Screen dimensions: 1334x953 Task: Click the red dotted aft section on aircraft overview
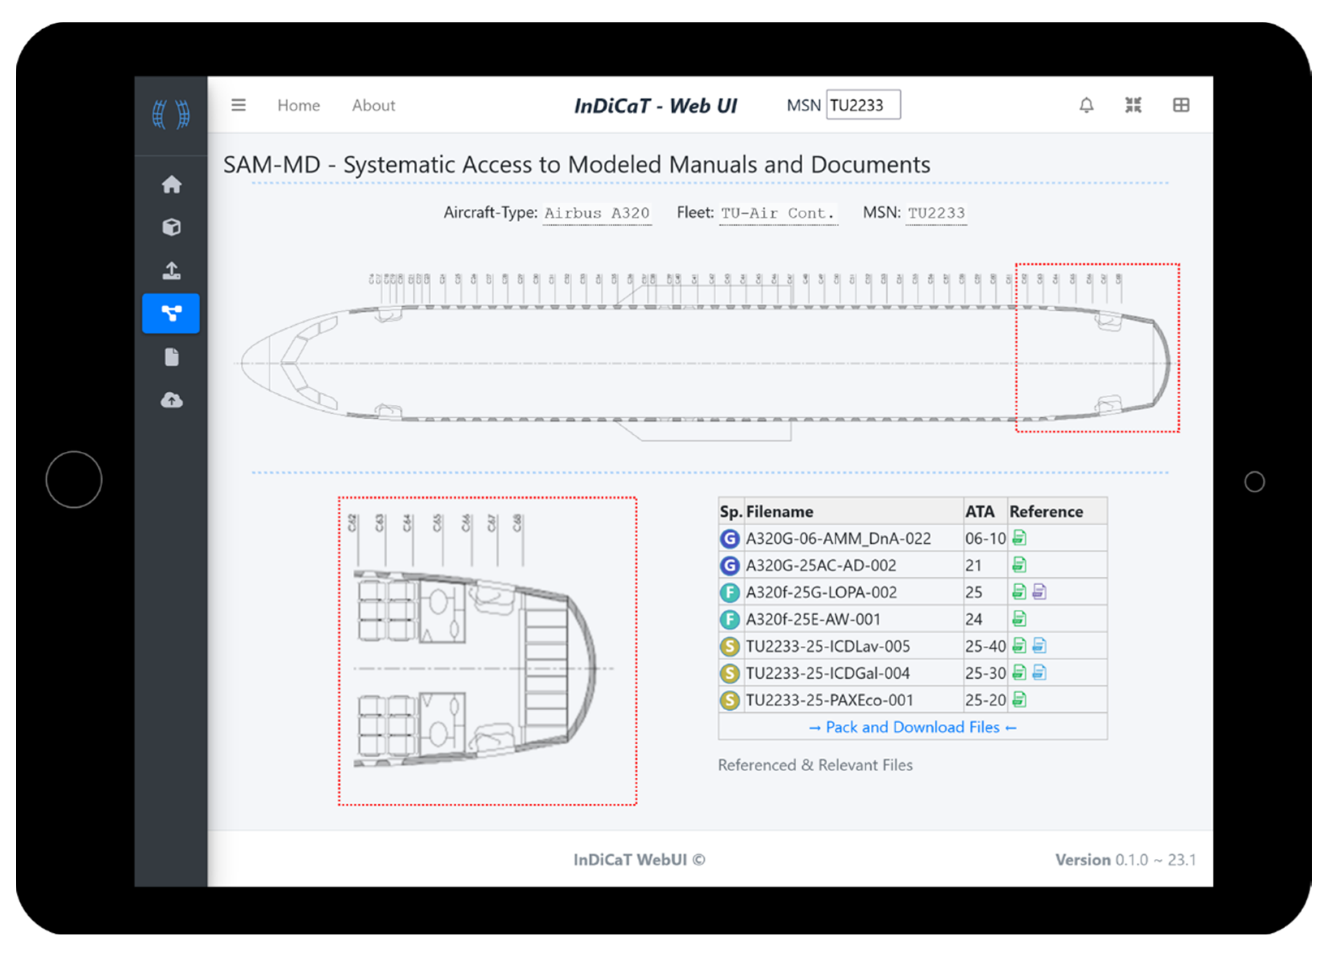coord(1097,348)
